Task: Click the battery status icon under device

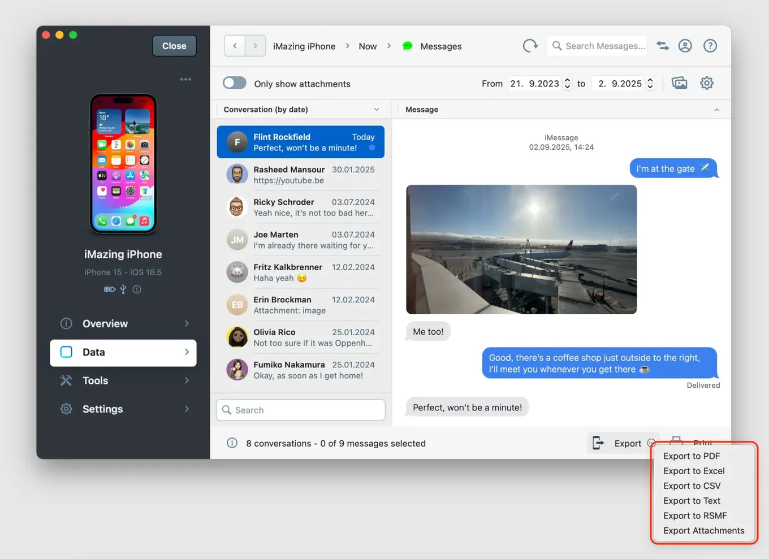Action: pos(110,289)
